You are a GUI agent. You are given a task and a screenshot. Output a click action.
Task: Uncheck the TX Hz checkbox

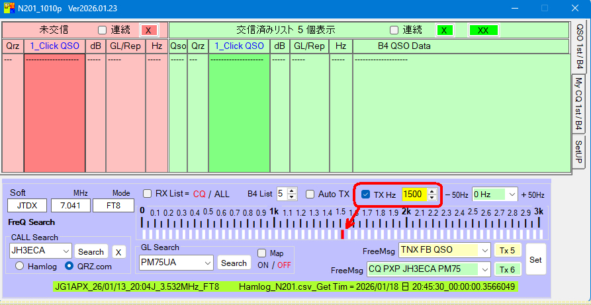[x=366, y=195]
